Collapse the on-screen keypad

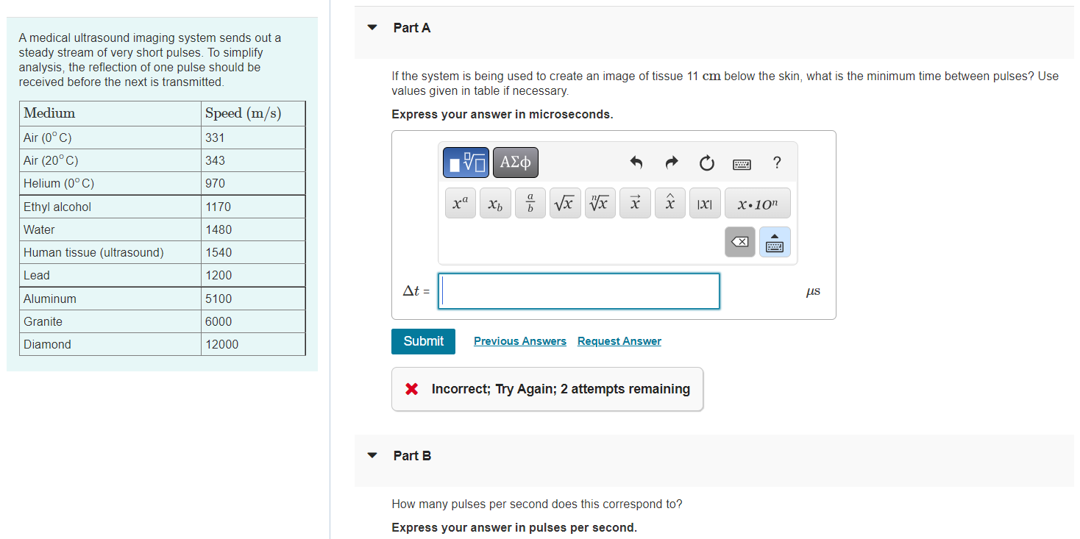coord(775,242)
